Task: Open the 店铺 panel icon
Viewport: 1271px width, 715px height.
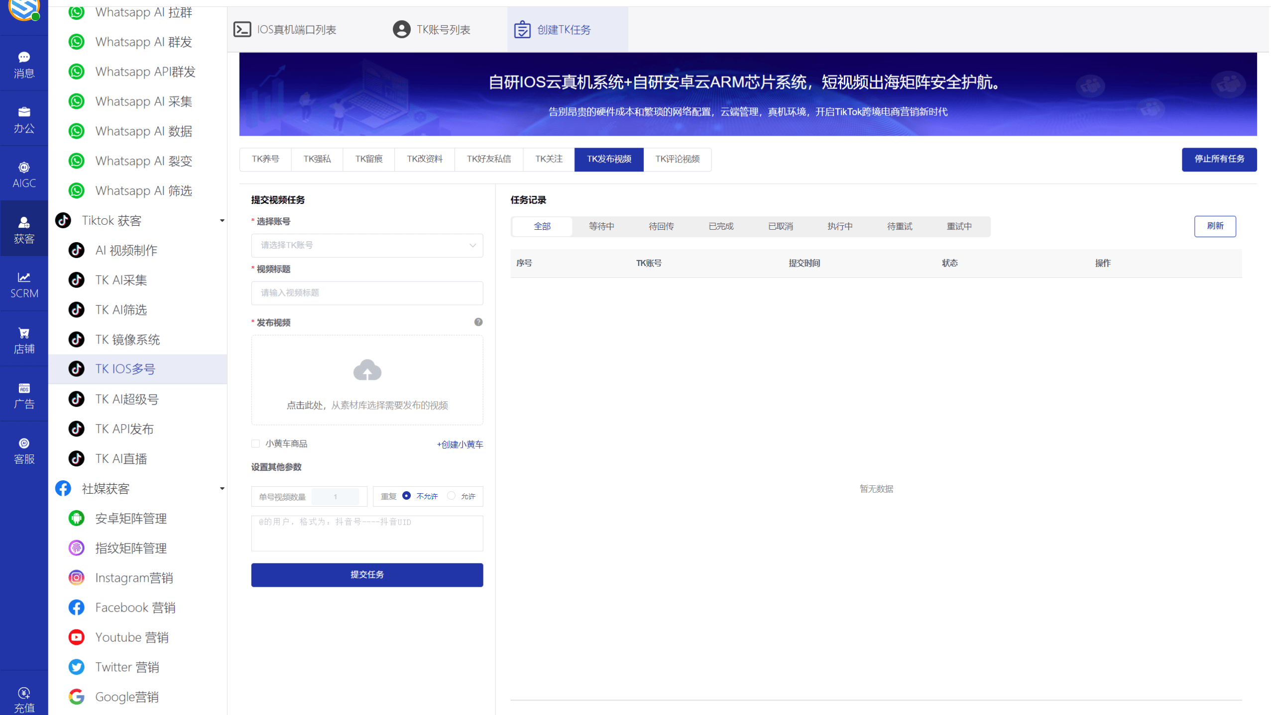Action: pyautogui.click(x=24, y=334)
